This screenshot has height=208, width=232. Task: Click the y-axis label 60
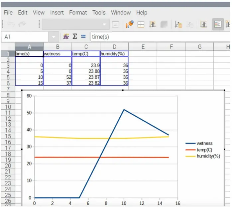(x=29, y=96)
